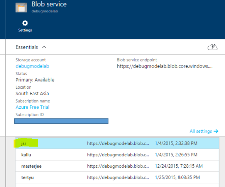The height and width of the screenshot is (187, 225).
Task: Click the South East Asia location text
Action: pos(32,93)
